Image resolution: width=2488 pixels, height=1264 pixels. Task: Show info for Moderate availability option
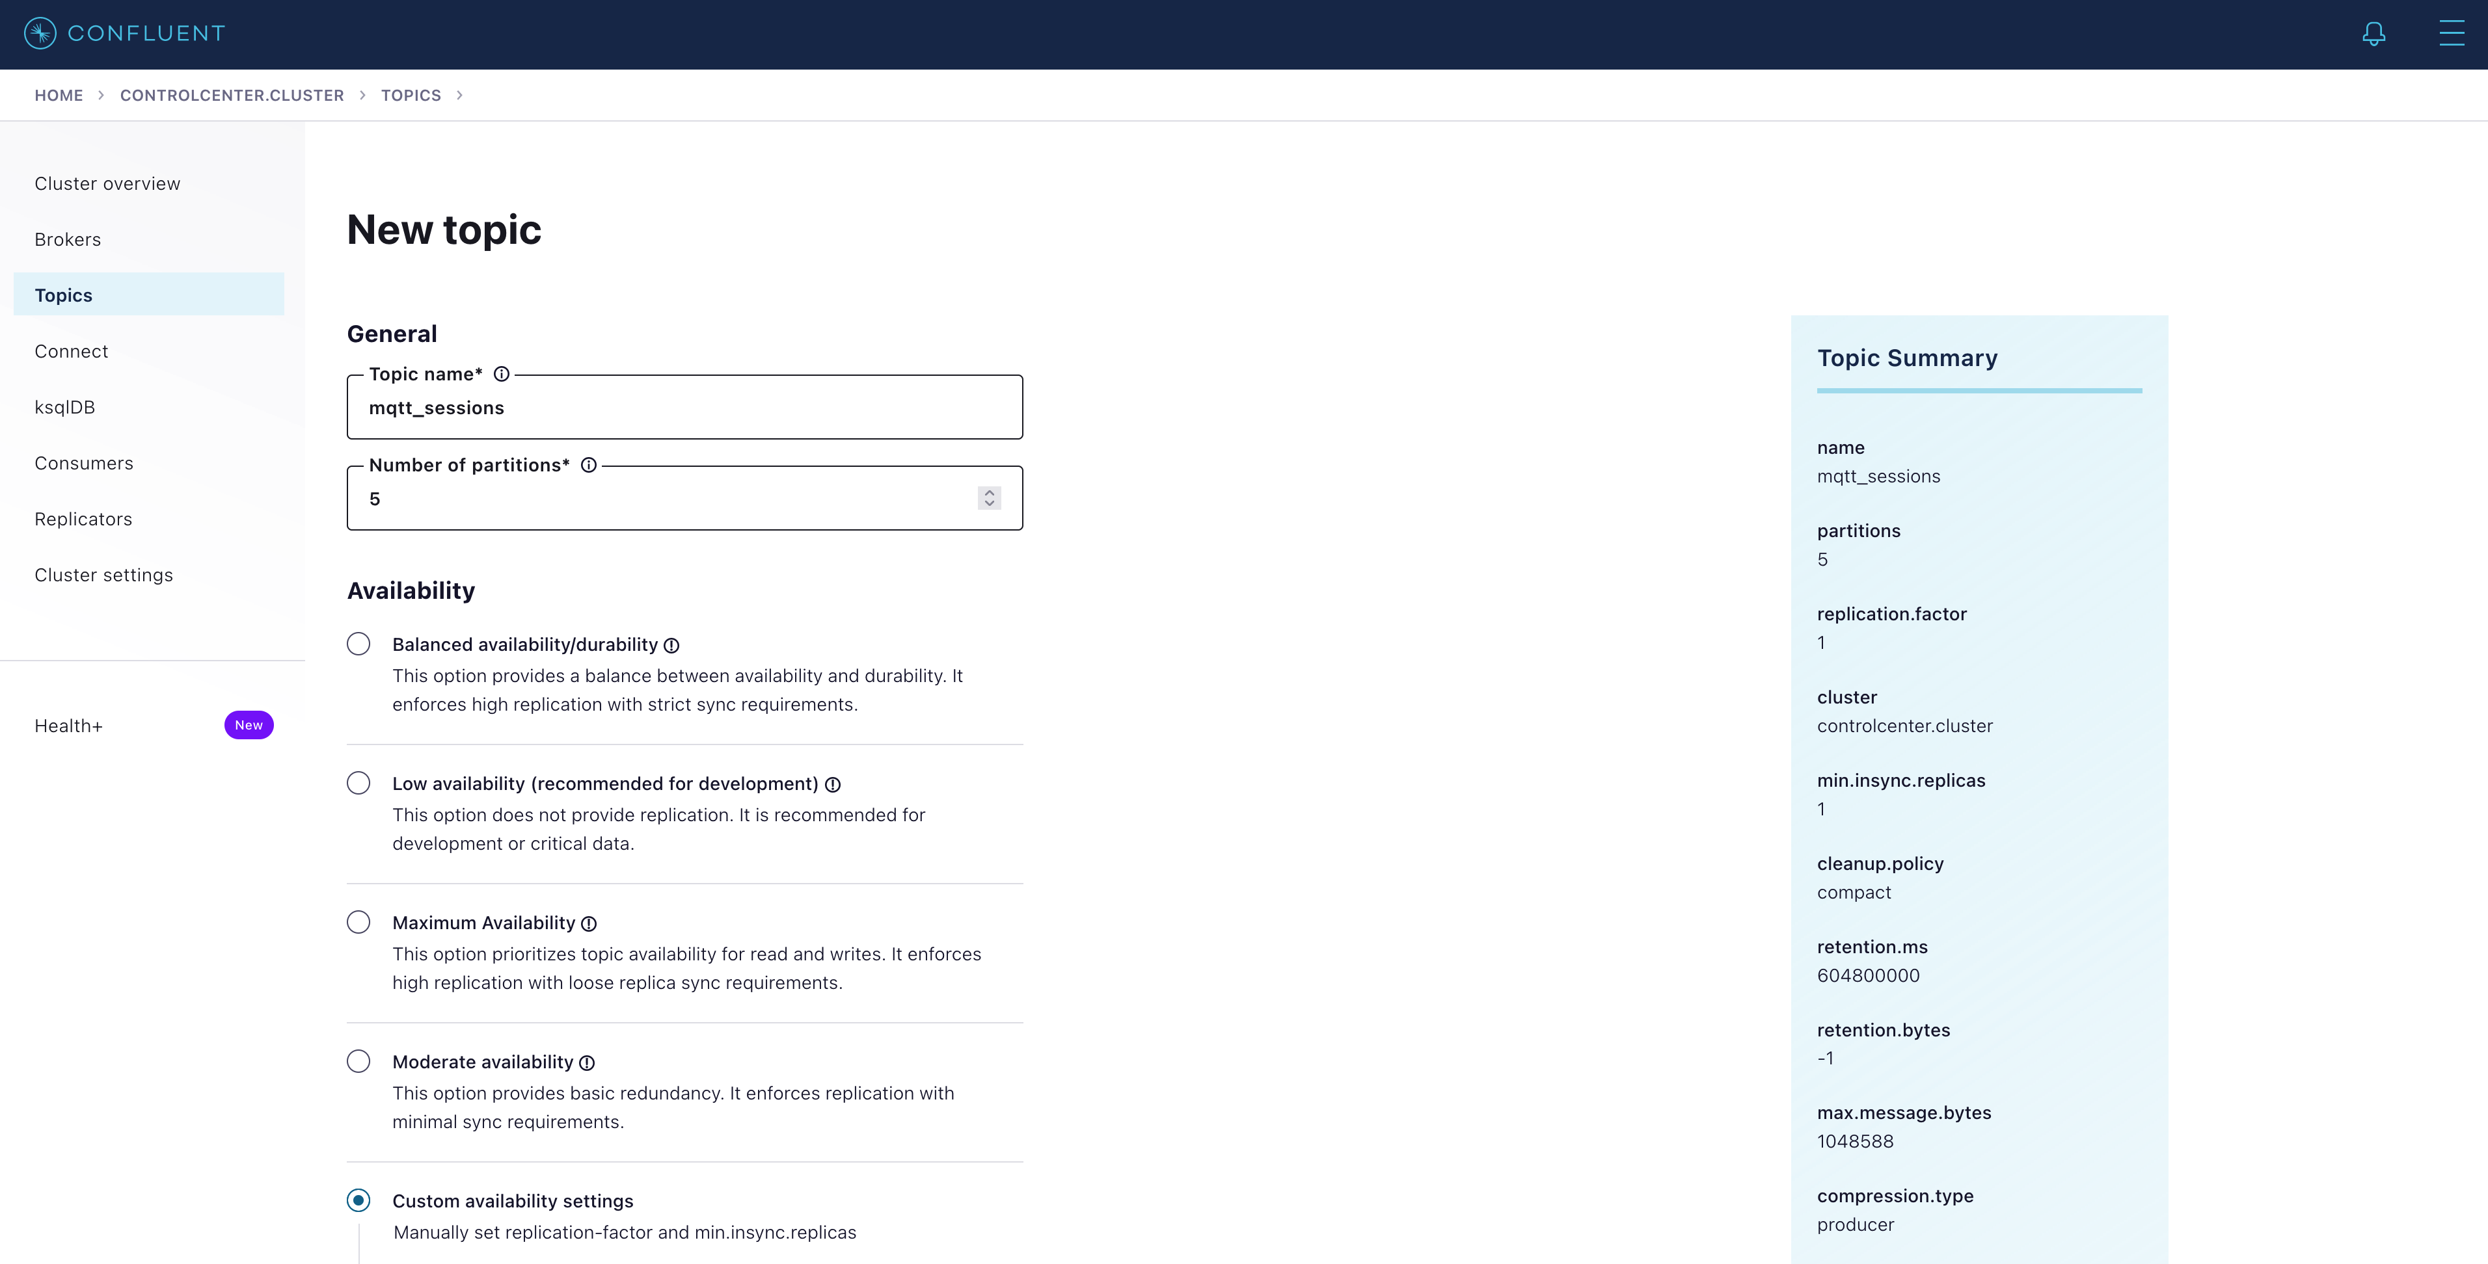click(586, 1062)
